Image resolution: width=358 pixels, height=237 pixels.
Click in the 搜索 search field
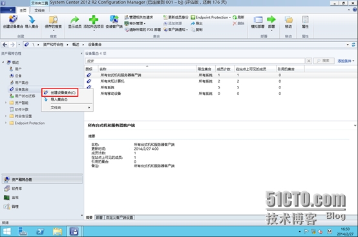tap(195, 61)
